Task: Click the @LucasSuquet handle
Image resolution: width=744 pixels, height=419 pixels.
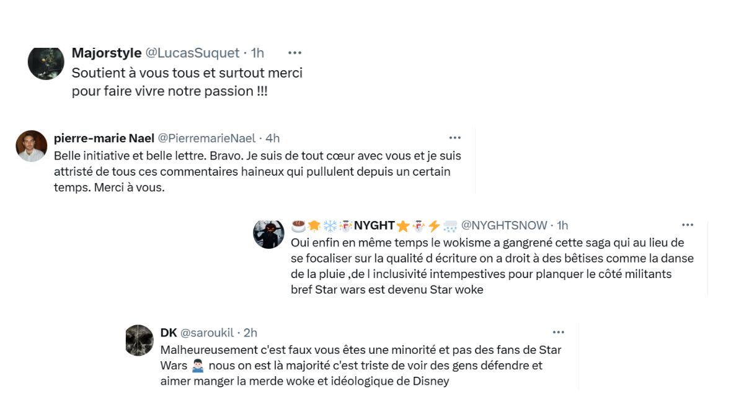Action: tap(192, 53)
